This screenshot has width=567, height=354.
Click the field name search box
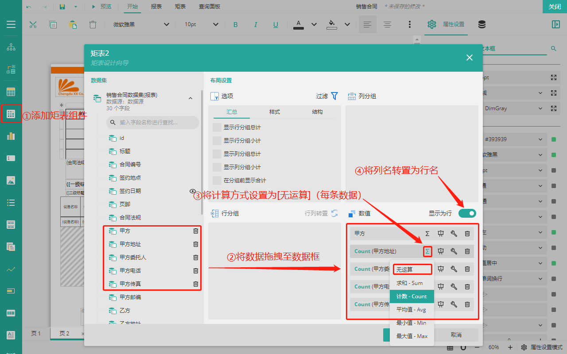point(153,122)
